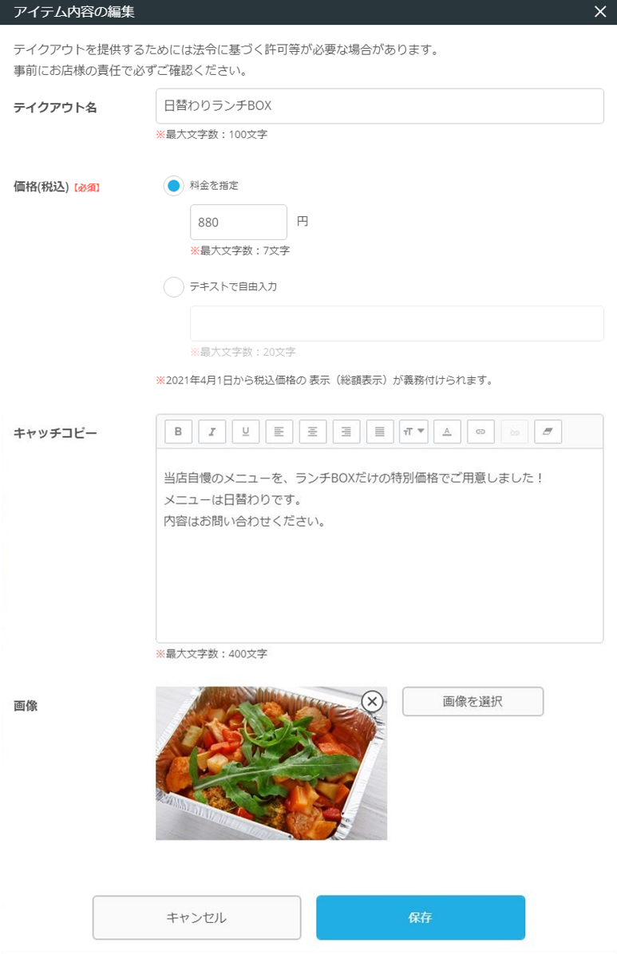
Task: Save the item with the 保存 button
Action: click(x=420, y=917)
